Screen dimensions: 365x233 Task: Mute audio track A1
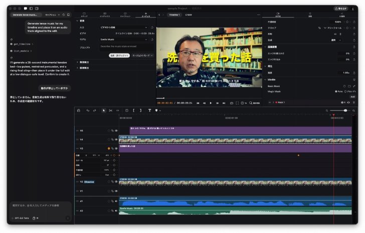[116, 201]
